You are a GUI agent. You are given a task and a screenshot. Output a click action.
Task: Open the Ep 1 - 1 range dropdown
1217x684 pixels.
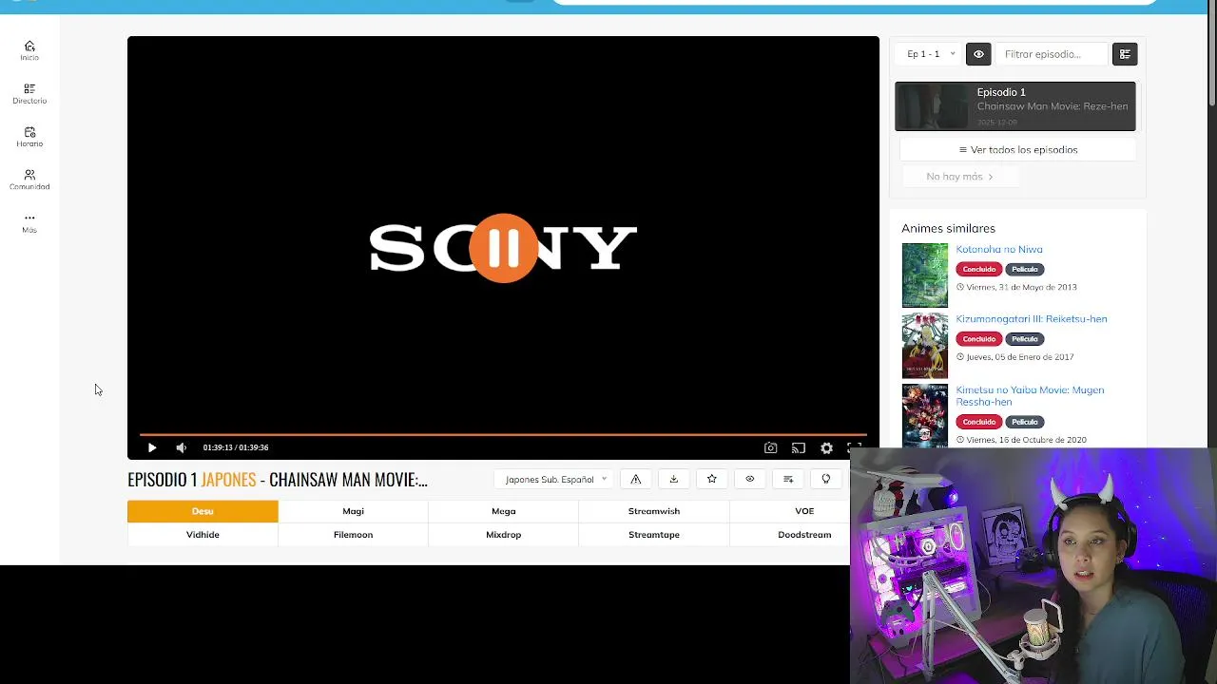[x=930, y=54]
